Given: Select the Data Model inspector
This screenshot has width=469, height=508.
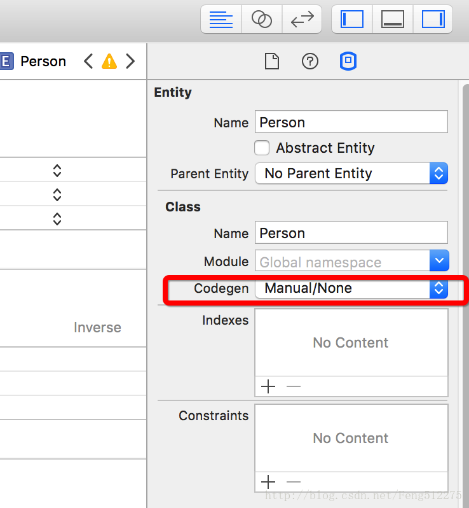Looking at the screenshot, I should pyautogui.click(x=348, y=62).
